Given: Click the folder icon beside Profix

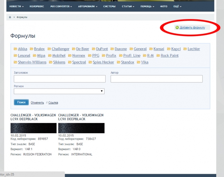Looking at the screenshot, I should click(104, 55).
